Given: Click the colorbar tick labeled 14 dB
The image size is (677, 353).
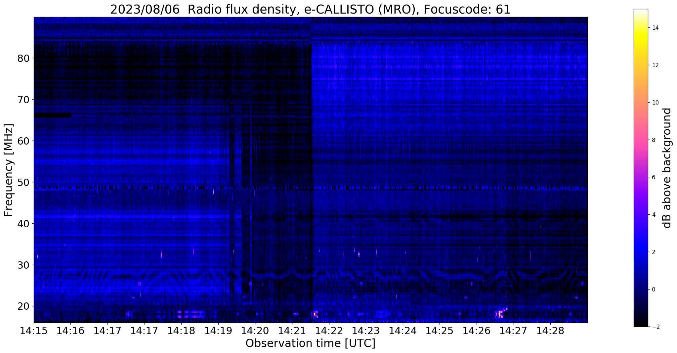Looking at the screenshot, I should point(655,28).
